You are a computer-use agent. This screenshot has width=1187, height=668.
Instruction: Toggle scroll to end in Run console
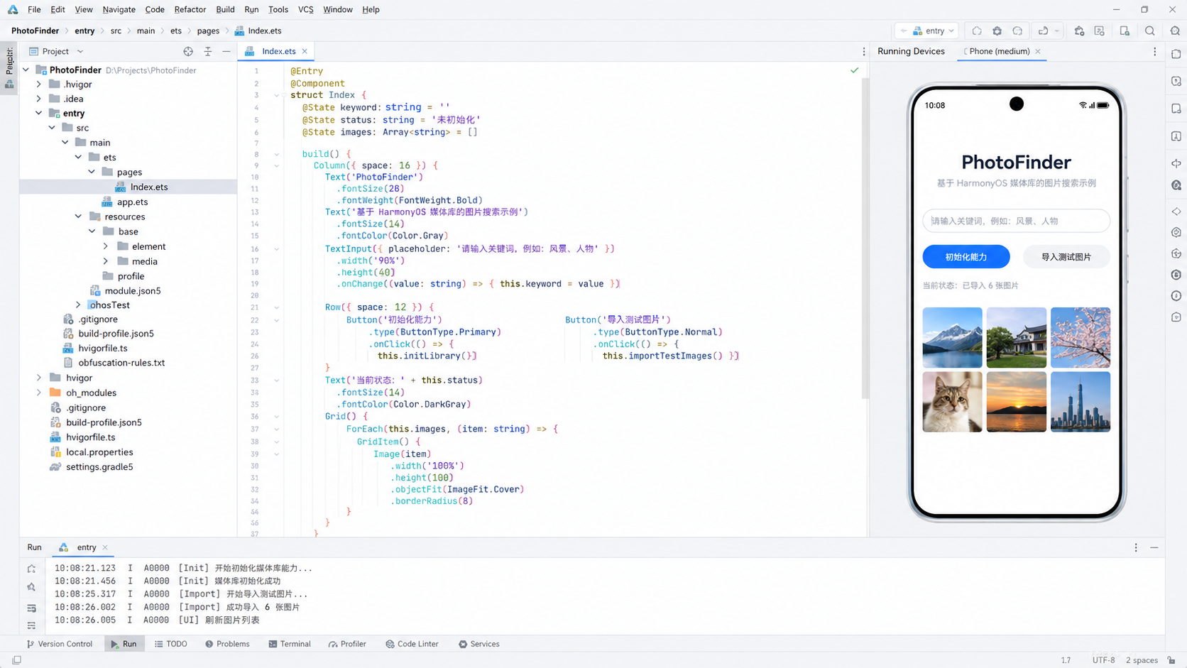(x=31, y=625)
